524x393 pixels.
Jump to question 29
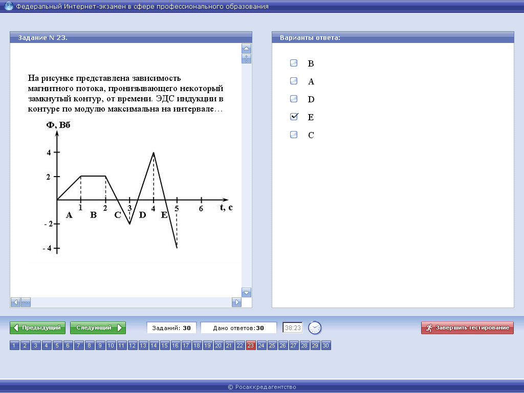[315, 345]
